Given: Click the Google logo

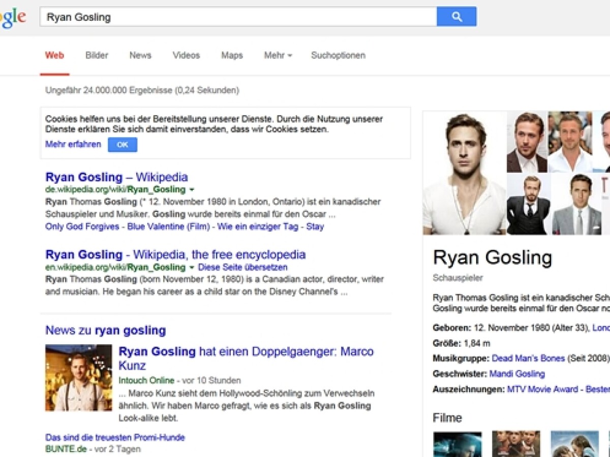Looking at the screenshot, I should pos(11,16).
